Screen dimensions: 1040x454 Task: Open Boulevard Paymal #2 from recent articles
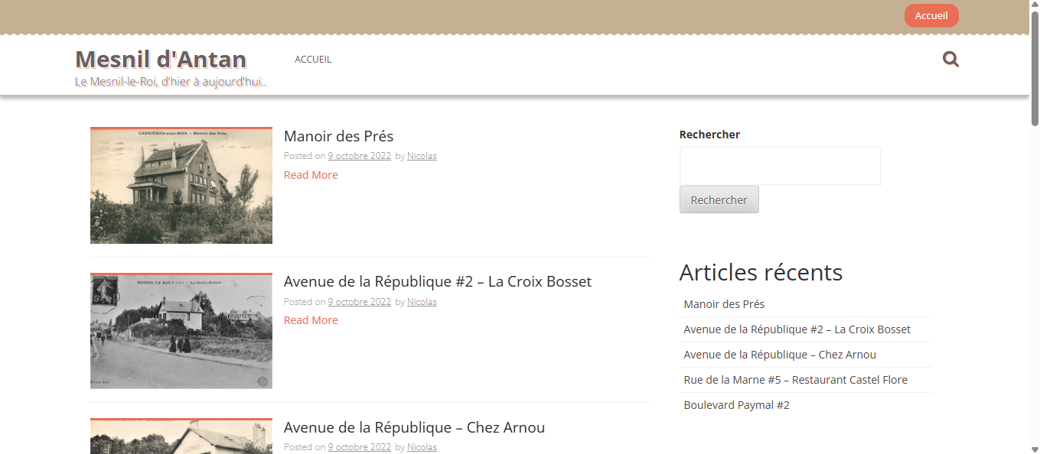coord(737,404)
